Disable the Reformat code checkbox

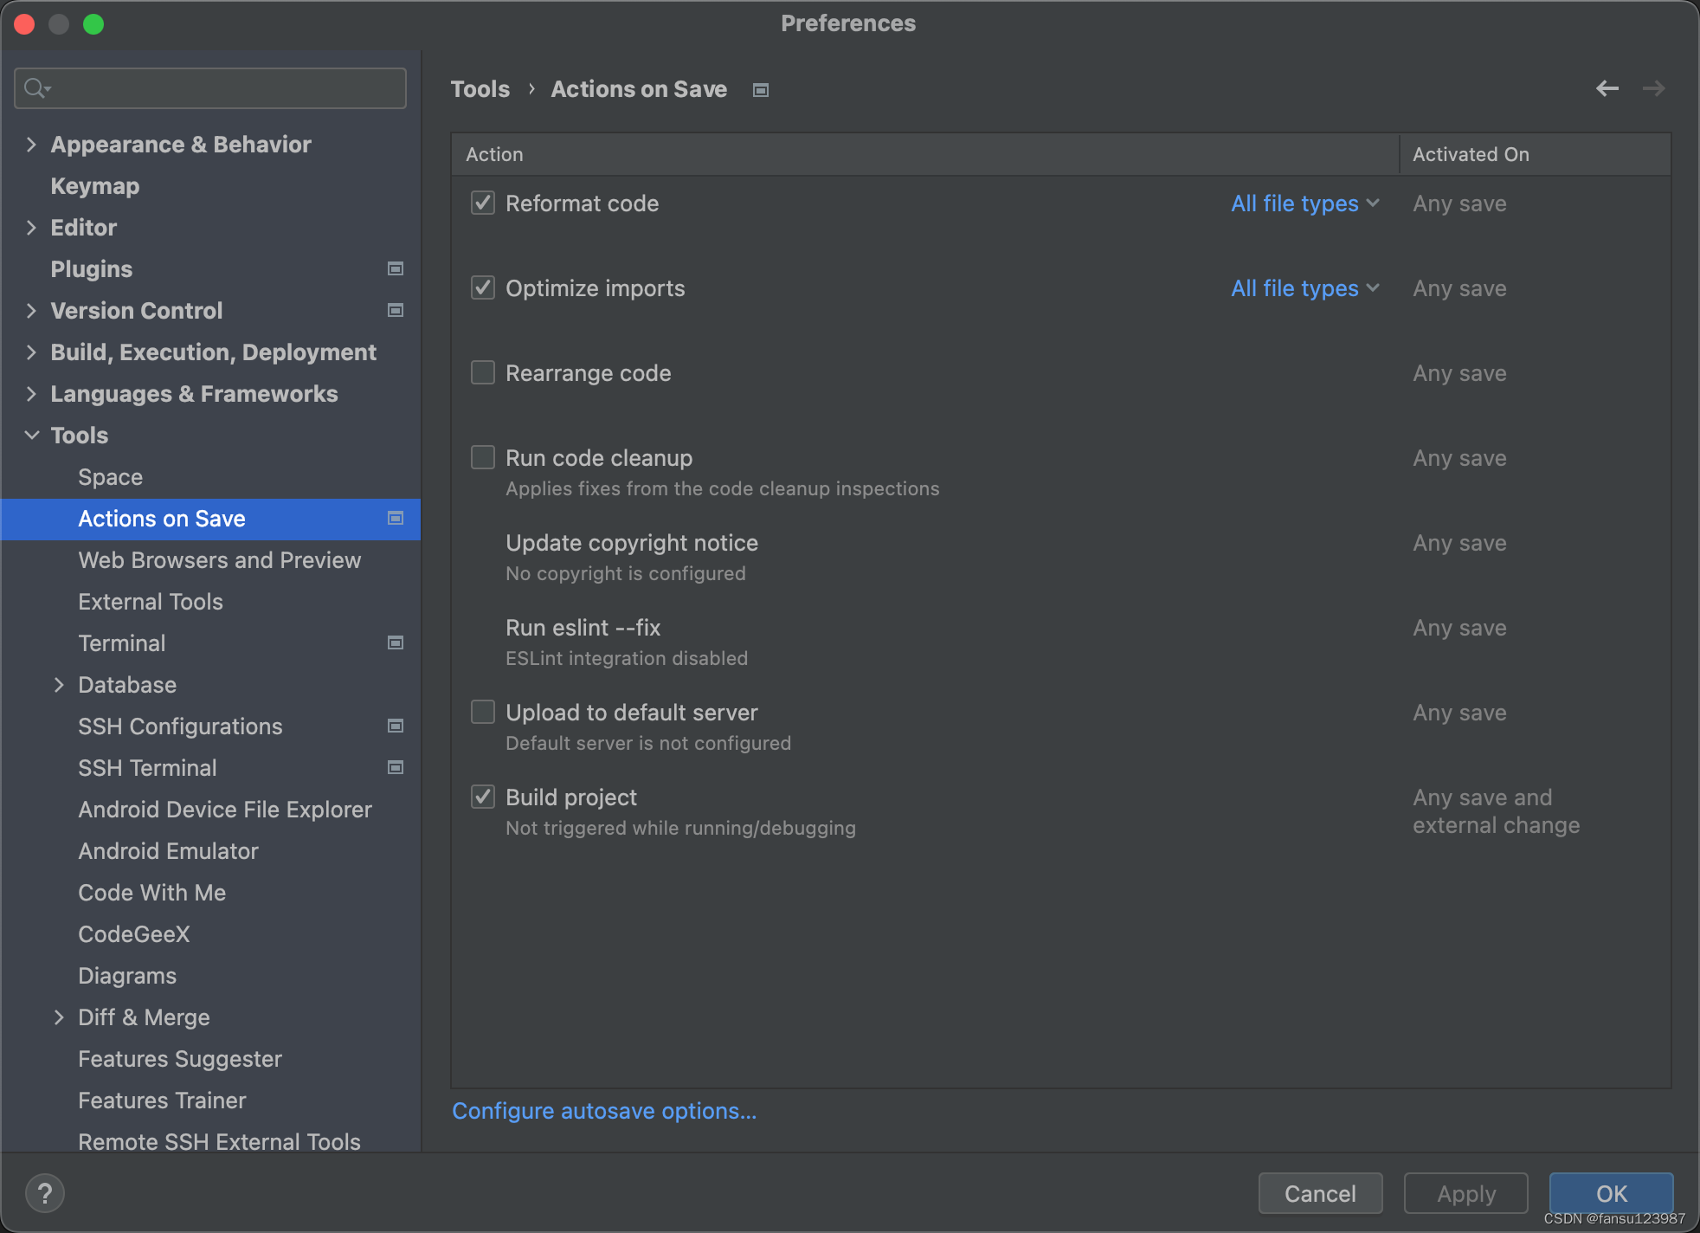483,203
